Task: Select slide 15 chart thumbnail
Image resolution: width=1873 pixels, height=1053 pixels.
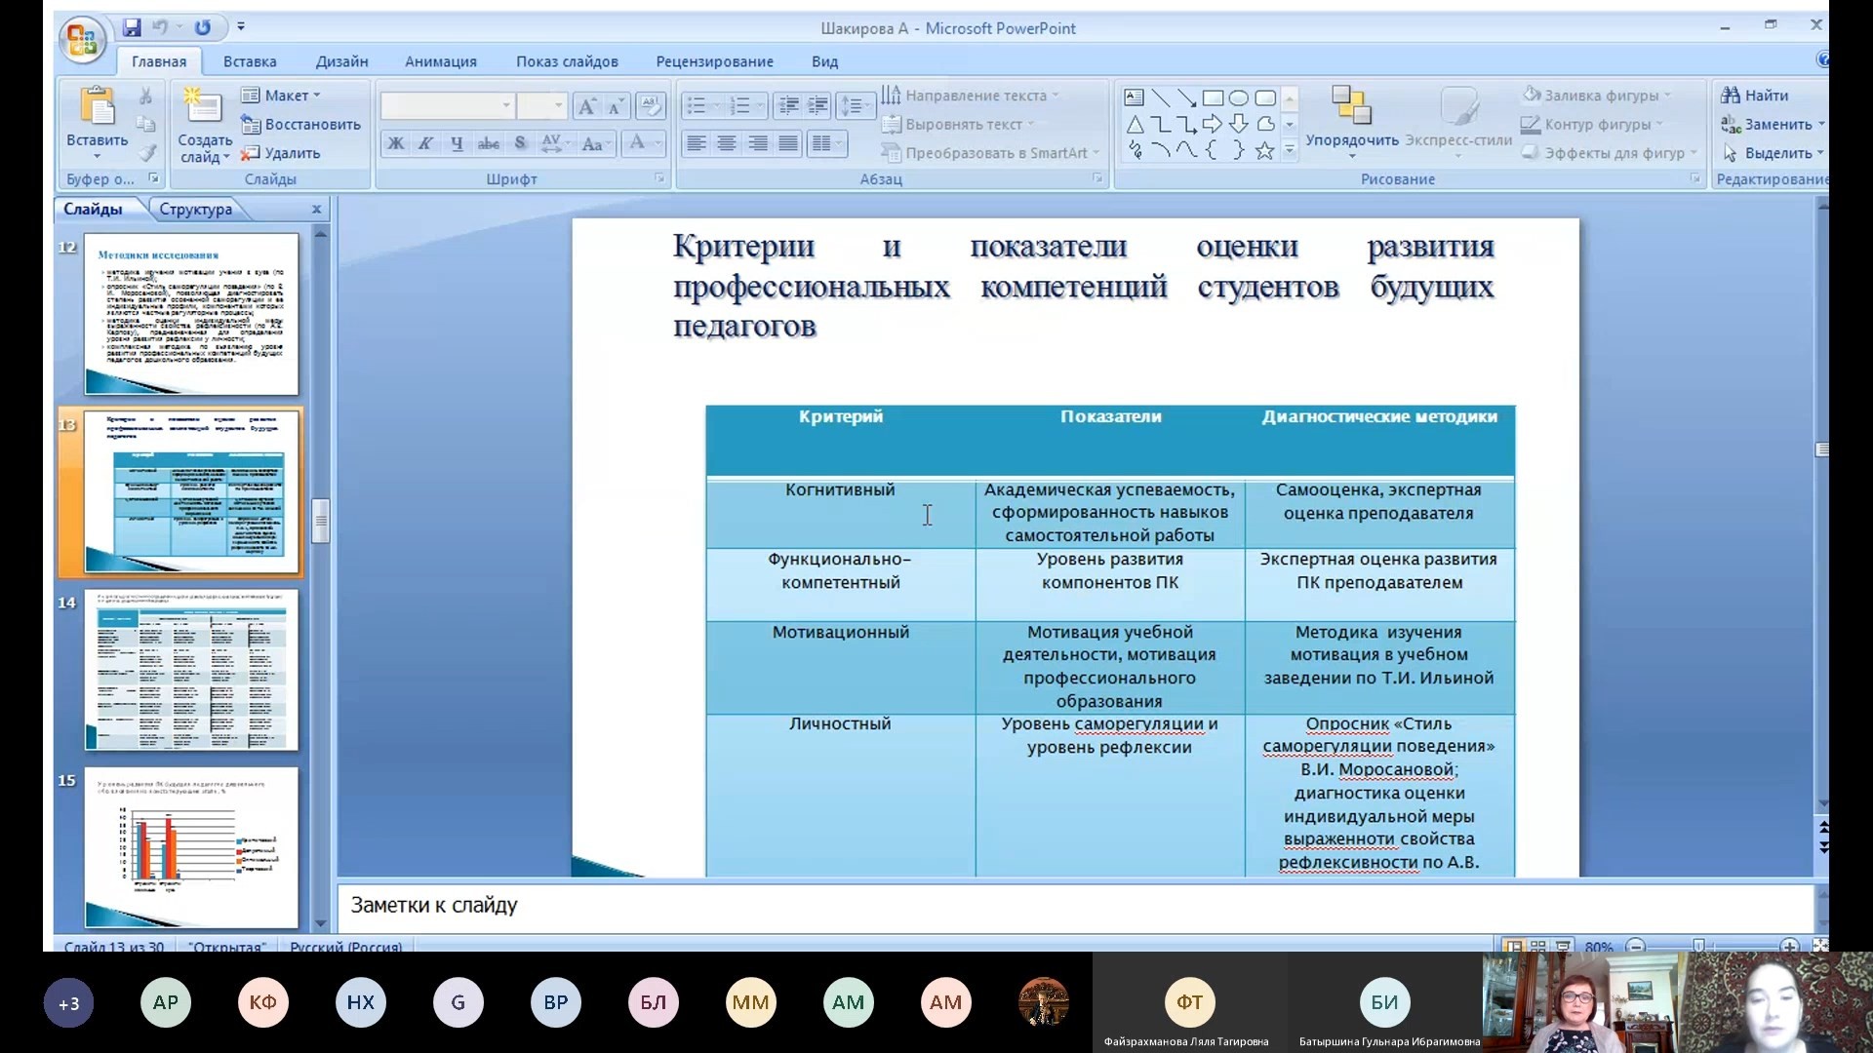Action: [191, 848]
